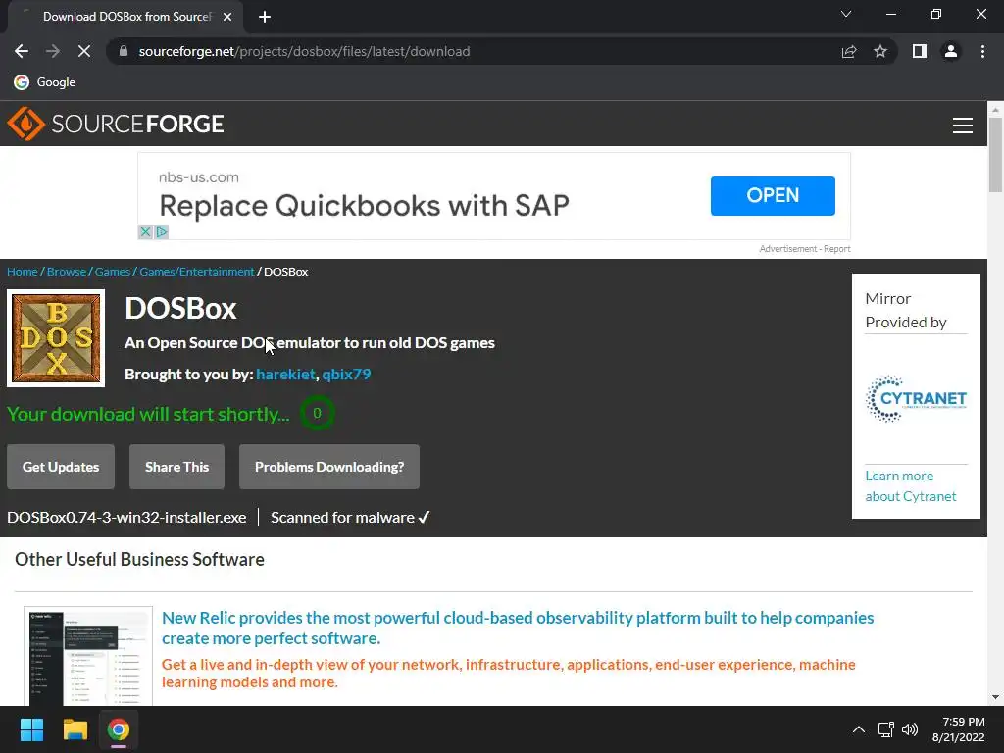This screenshot has height=753, width=1004.
Task: Click the DOSBox logo thumbnail
Action: (56, 338)
